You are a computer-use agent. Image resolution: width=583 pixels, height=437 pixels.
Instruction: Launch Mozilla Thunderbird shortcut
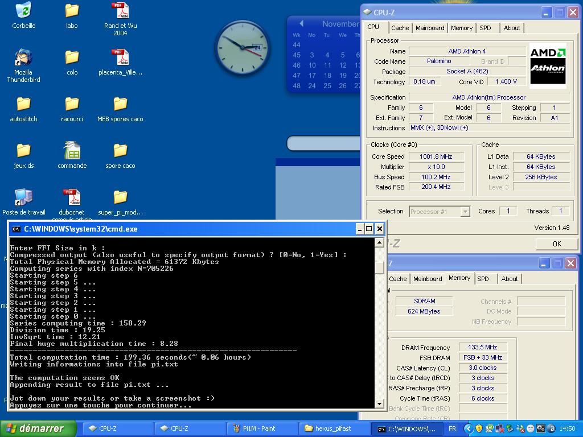tap(23, 57)
